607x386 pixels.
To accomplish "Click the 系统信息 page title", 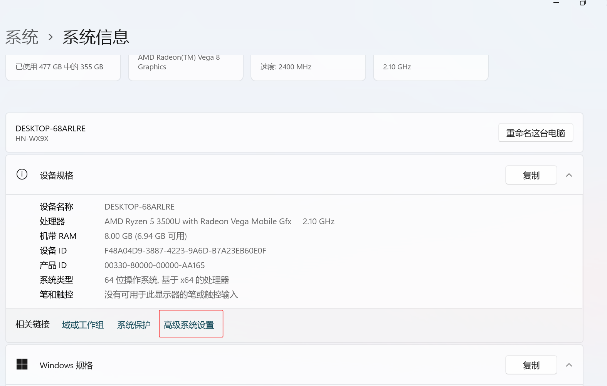I will coord(96,37).
